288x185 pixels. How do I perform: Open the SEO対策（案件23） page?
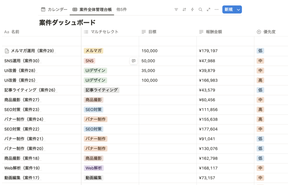point(22,110)
